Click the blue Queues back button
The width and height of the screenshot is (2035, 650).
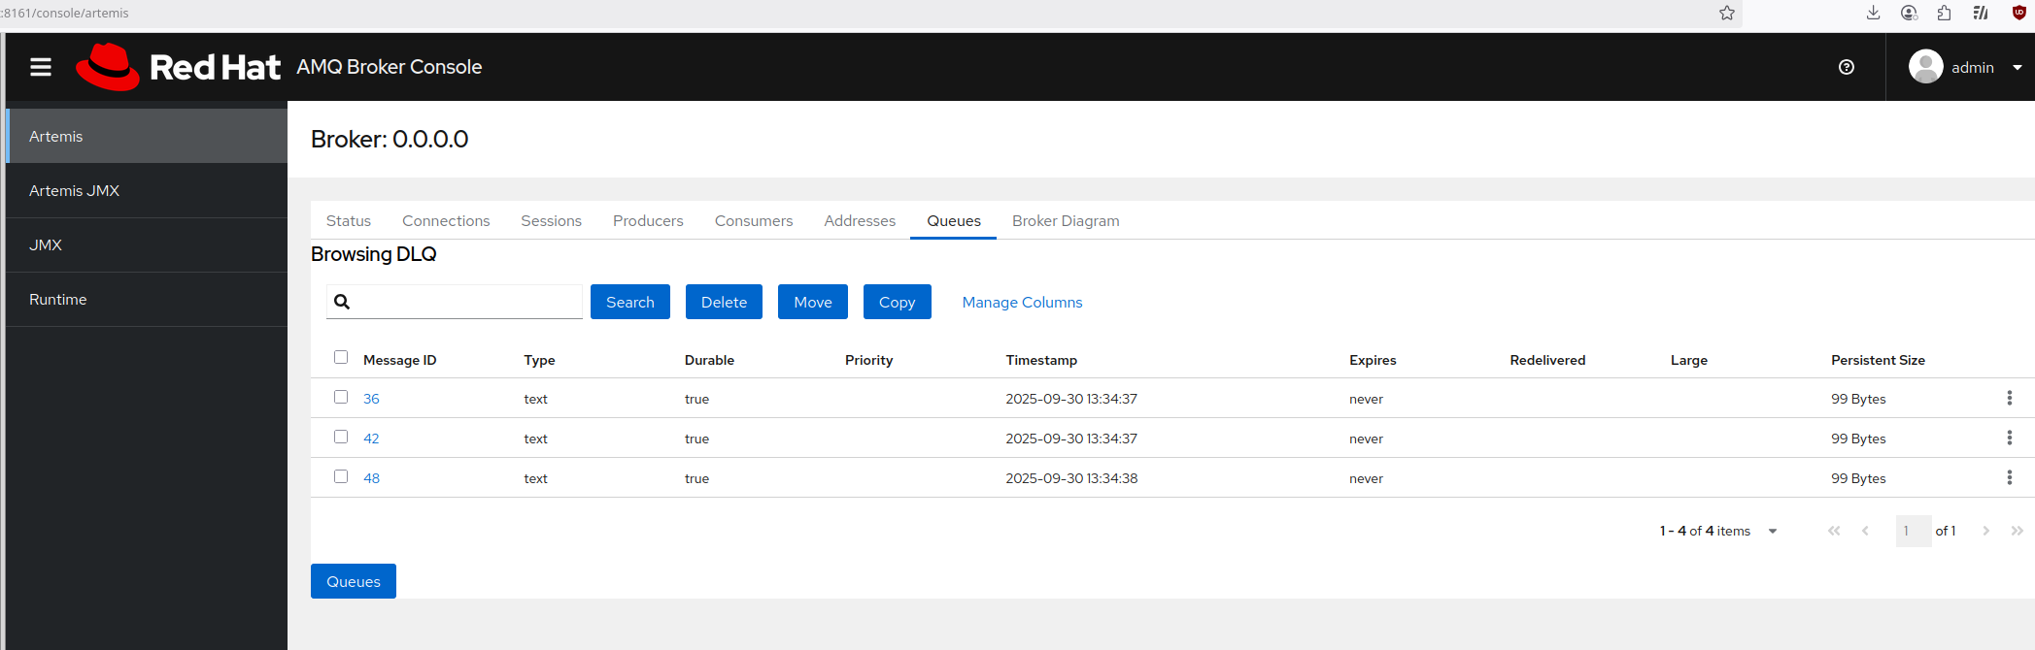coord(354,581)
